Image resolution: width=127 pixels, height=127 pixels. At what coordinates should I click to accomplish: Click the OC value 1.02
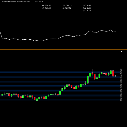coord(89,5)
